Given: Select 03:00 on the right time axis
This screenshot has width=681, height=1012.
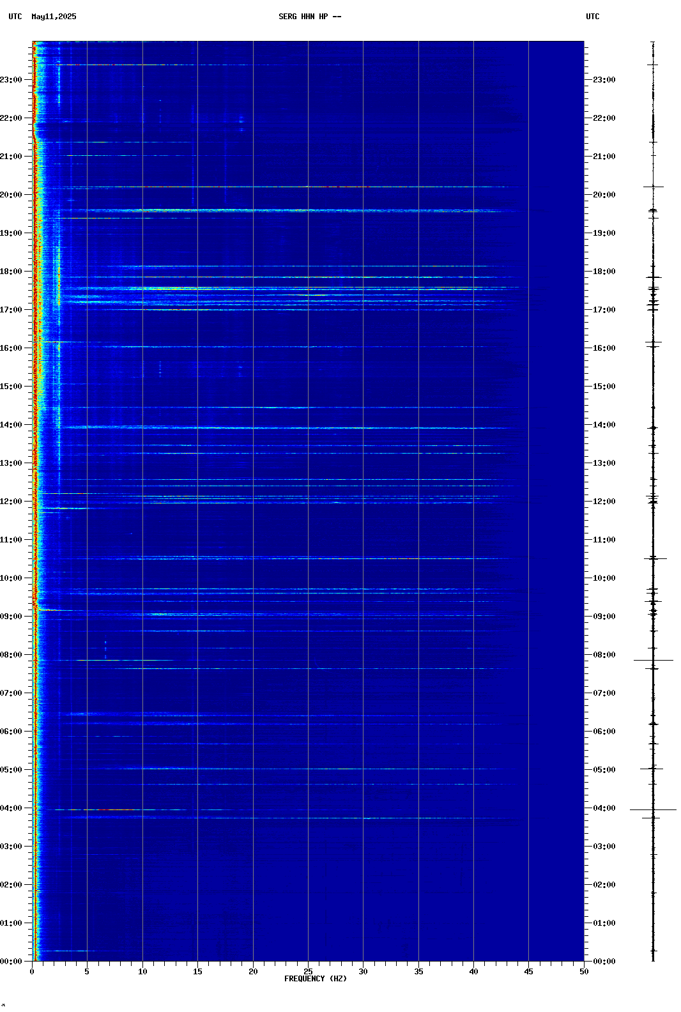Looking at the screenshot, I should (x=604, y=847).
